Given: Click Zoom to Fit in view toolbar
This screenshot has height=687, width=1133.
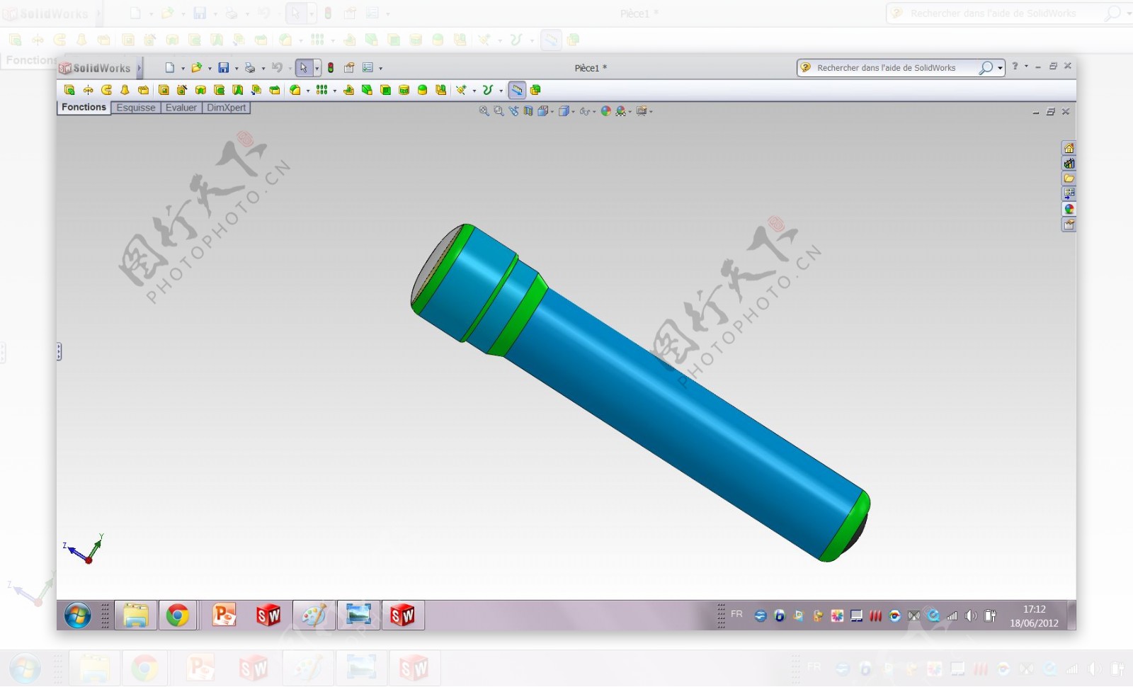Looking at the screenshot, I should coord(484,111).
